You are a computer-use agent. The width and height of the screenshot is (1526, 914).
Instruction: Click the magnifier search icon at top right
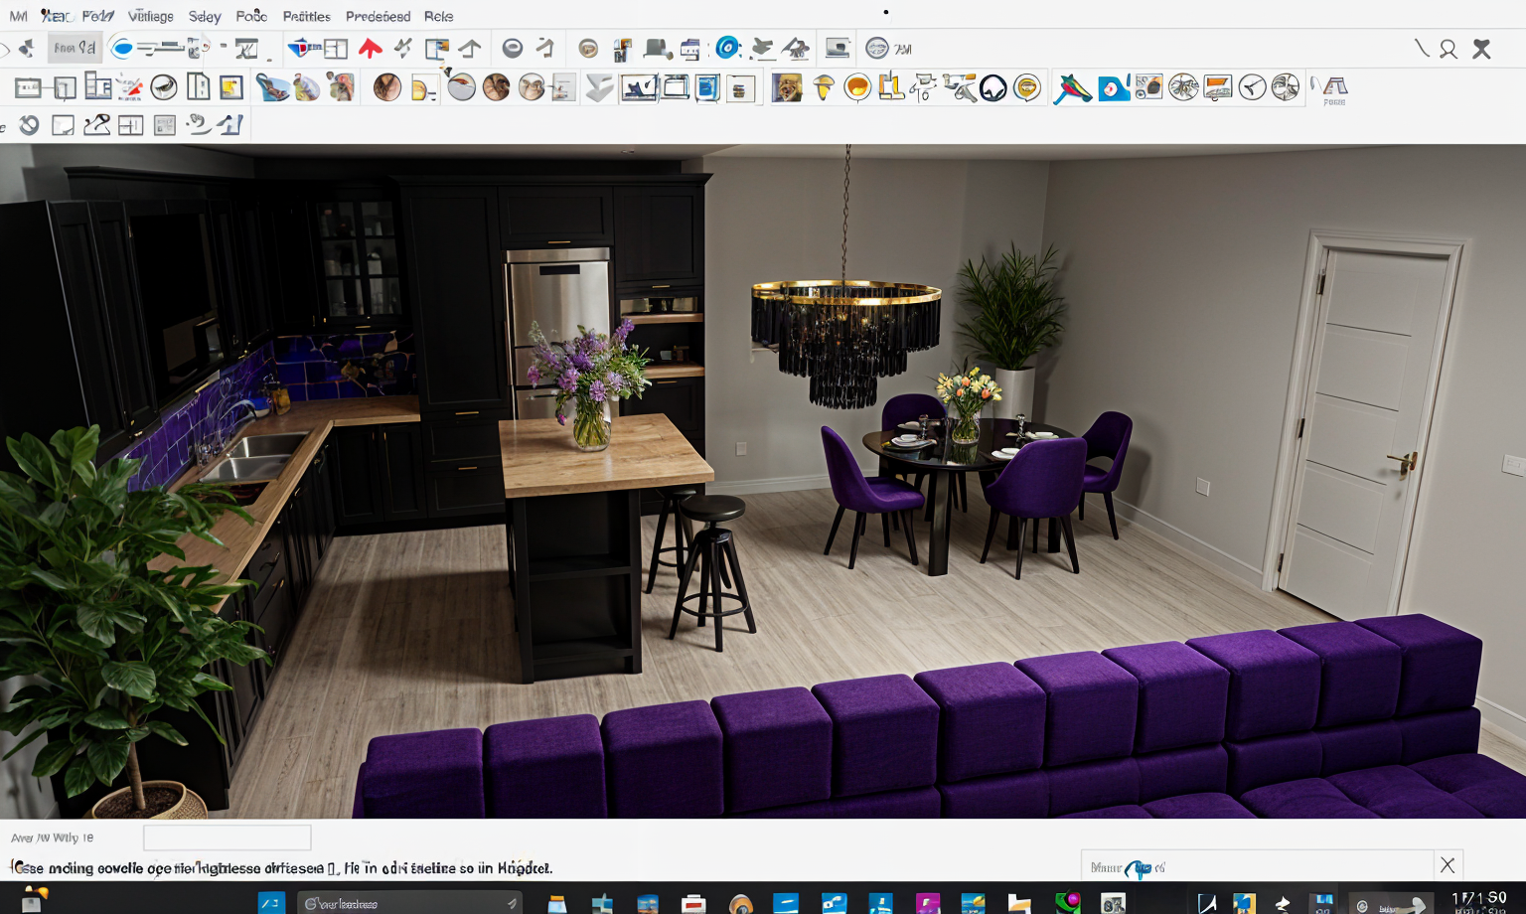click(1449, 49)
